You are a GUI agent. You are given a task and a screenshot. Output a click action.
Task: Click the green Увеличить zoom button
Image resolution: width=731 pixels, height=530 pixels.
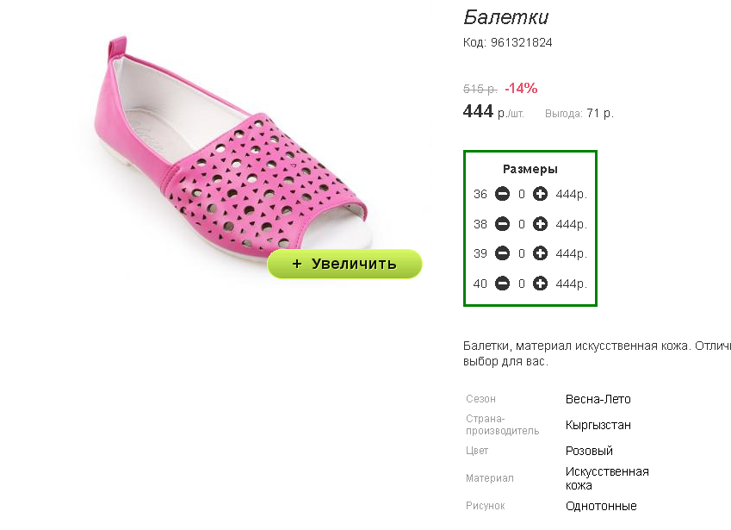[x=344, y=264]
